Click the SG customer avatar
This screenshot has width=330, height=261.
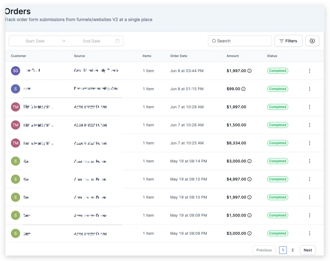coord(15,71)
